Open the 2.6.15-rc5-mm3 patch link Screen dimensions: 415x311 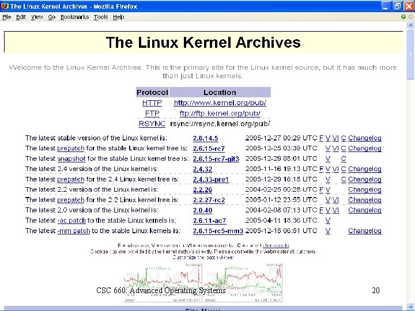click(x=218, y=231)
